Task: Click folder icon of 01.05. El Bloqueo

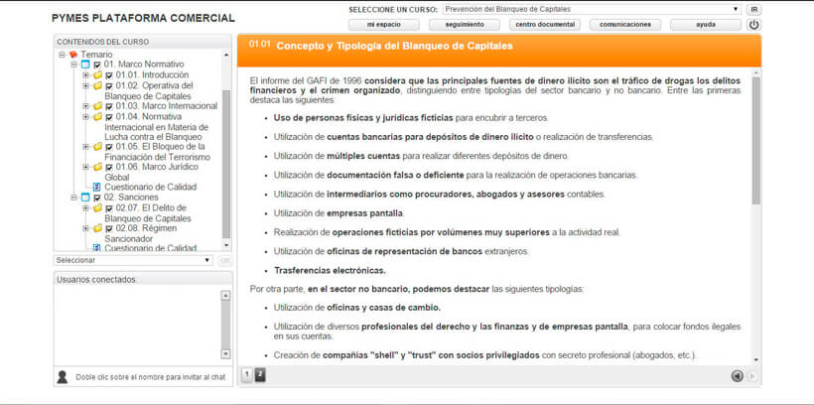Action: point(97,147)
